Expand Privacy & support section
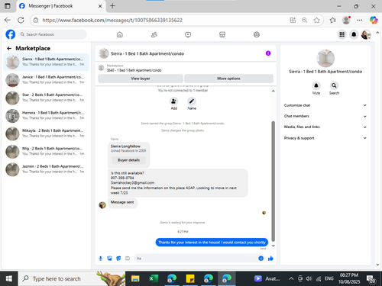This screenshot has height=286, width=382. pos(325,138)
